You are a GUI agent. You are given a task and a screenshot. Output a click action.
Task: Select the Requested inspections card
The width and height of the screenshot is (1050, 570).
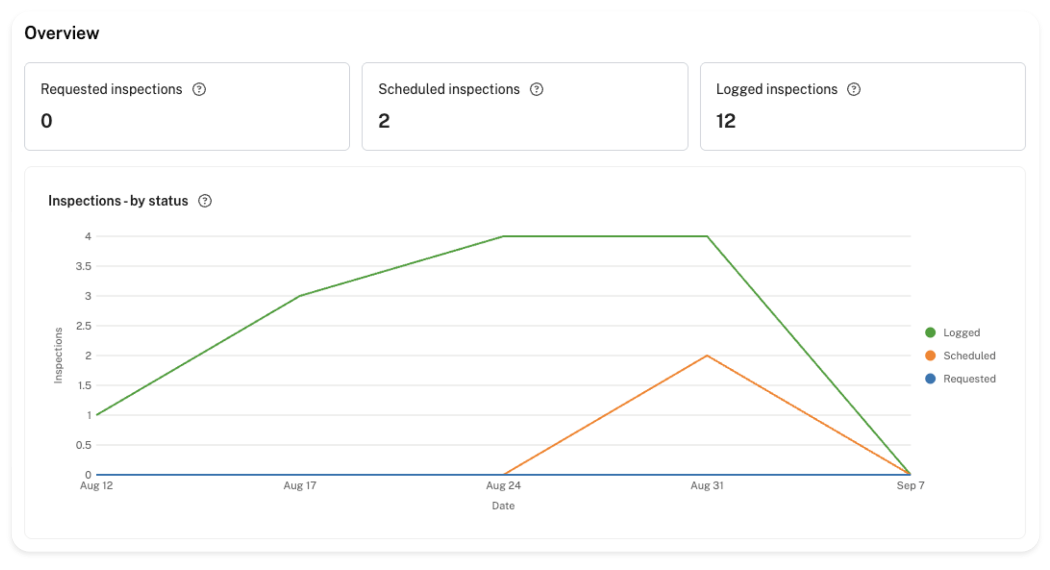(187, 106)
